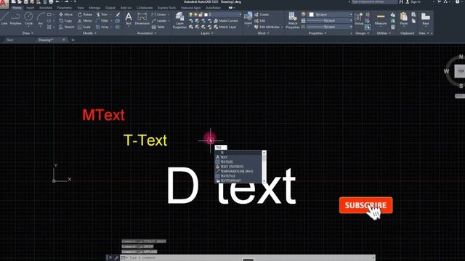Click the ViewCube TOP face

click(460, 71)
